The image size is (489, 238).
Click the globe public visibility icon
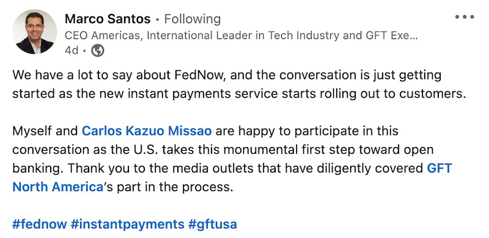98,51
